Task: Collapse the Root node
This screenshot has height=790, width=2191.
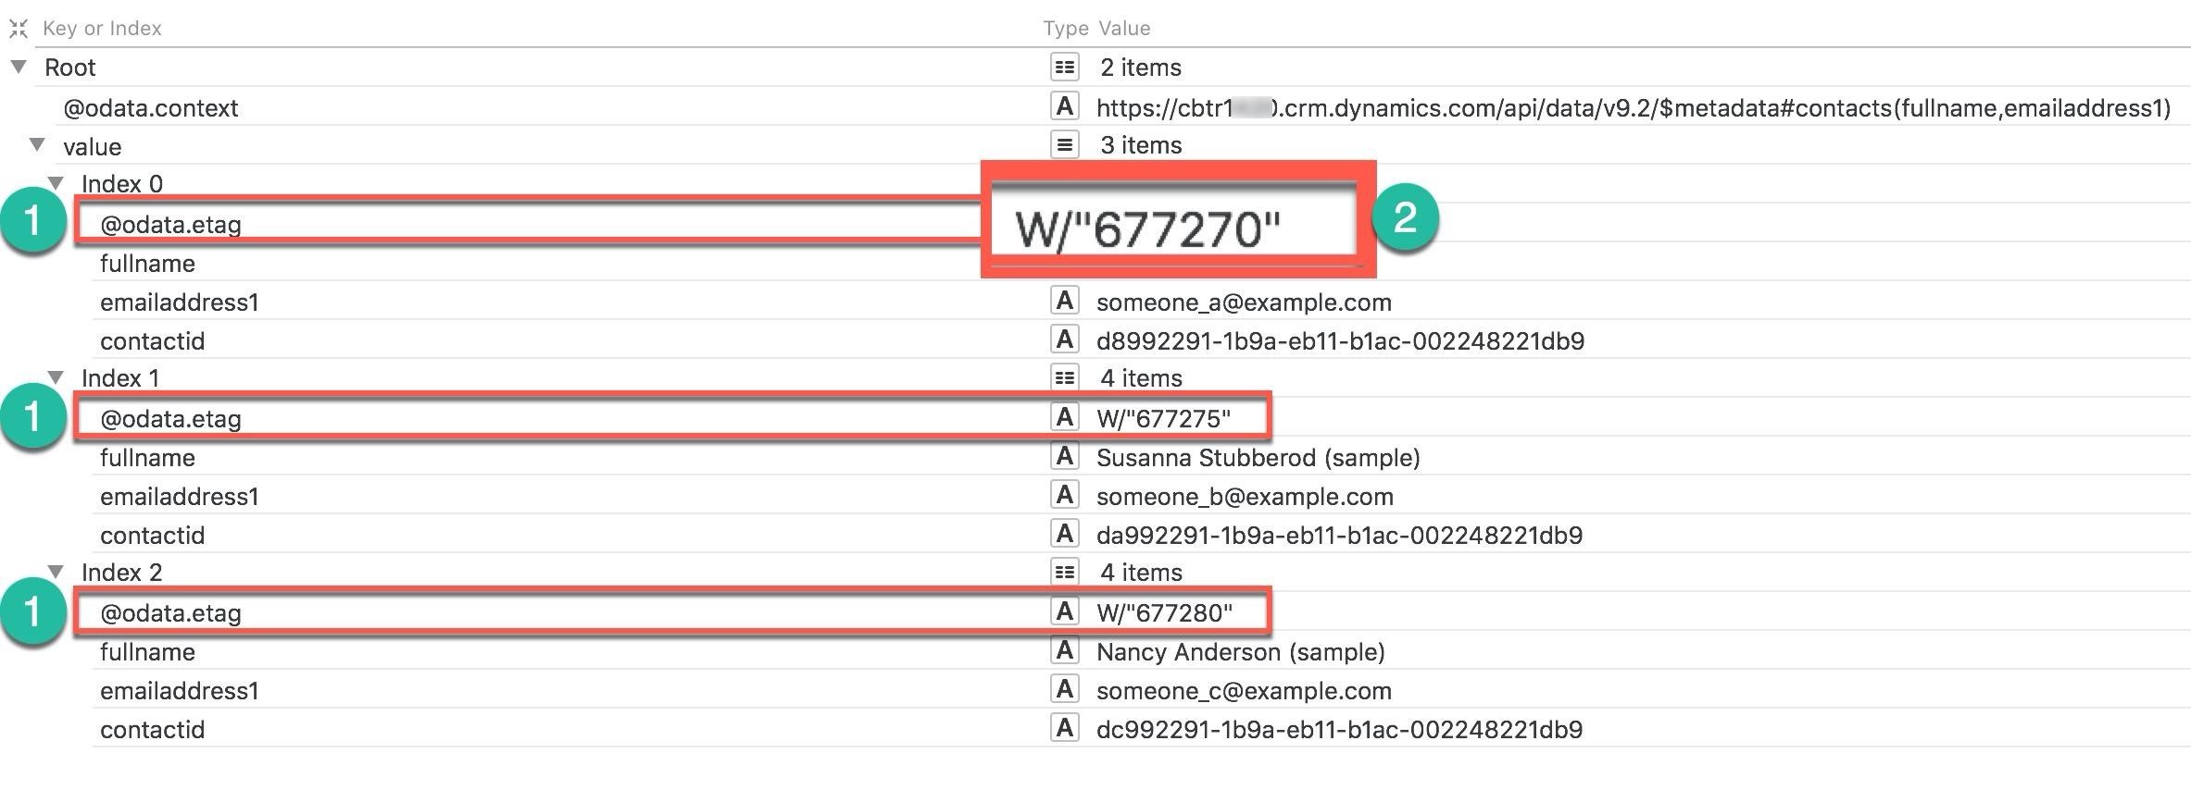Action: (x=19, y=67)
